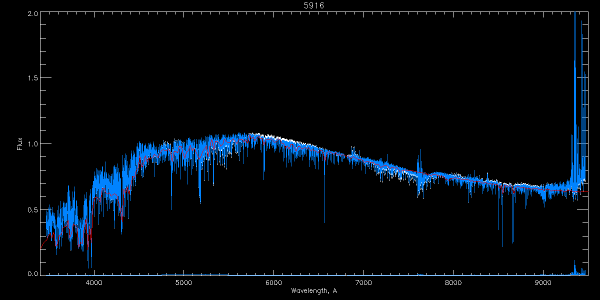The height and width of the screenshot is (300, 600).
Task: Click the 0.0 flux tick label
Action: pyautogui.click(x=32, y=273)
